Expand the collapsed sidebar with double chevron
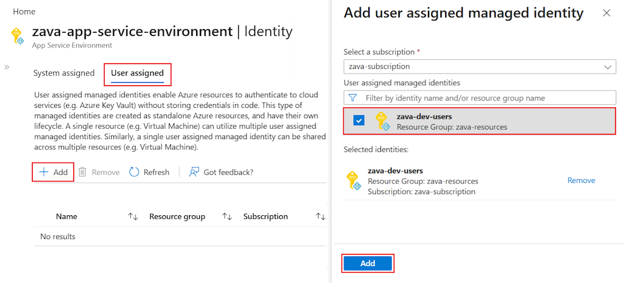Viewport: 627px width, 283px height. (x=7, y=67)
